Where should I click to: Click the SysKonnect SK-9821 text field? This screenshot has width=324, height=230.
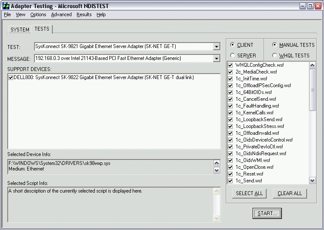tap(124, 46)
